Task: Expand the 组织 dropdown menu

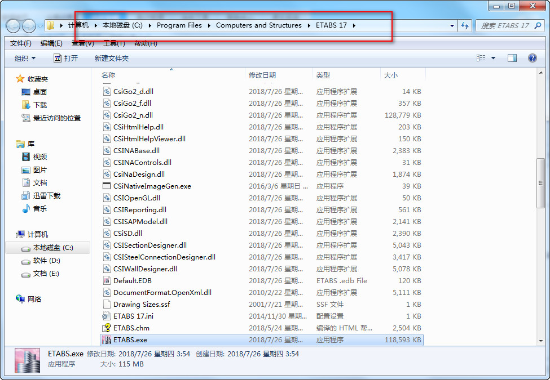Action: [x=25, y=58]
